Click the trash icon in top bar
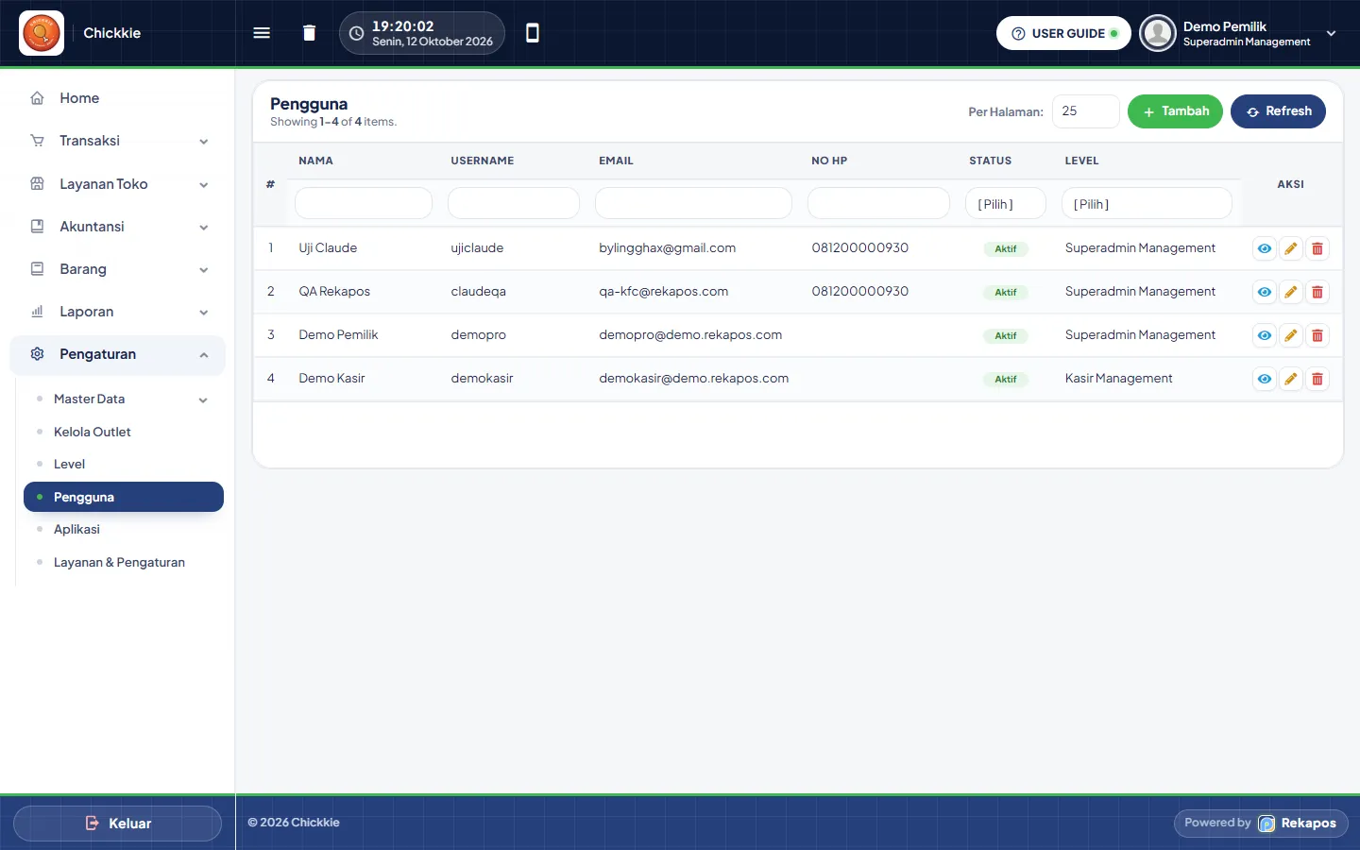 (309, 33)
